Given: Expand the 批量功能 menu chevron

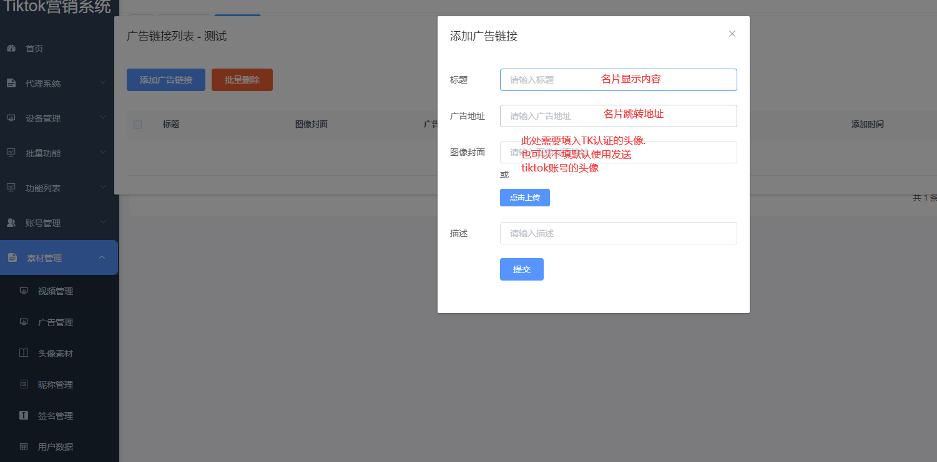Looking at the screenshot, I should pos(103,152).
